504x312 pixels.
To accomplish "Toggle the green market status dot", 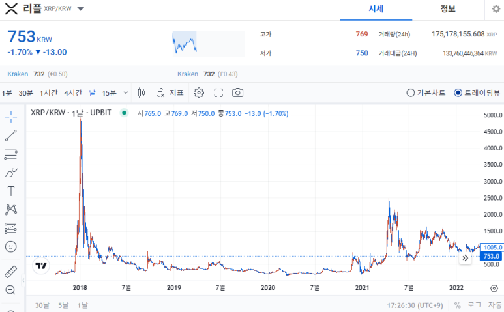I will point(124,113).
